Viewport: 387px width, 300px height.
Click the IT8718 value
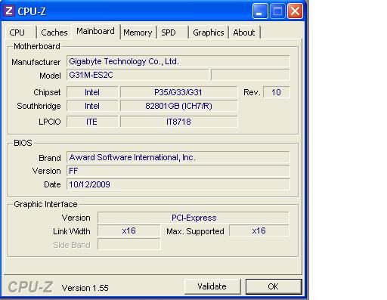coord(178,122)
